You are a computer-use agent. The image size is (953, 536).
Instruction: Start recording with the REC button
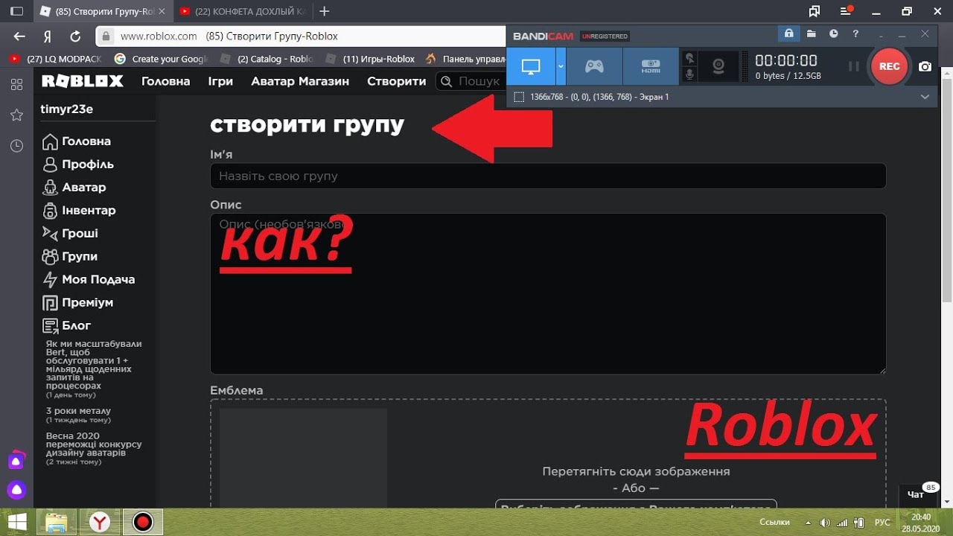pos(890,66)
